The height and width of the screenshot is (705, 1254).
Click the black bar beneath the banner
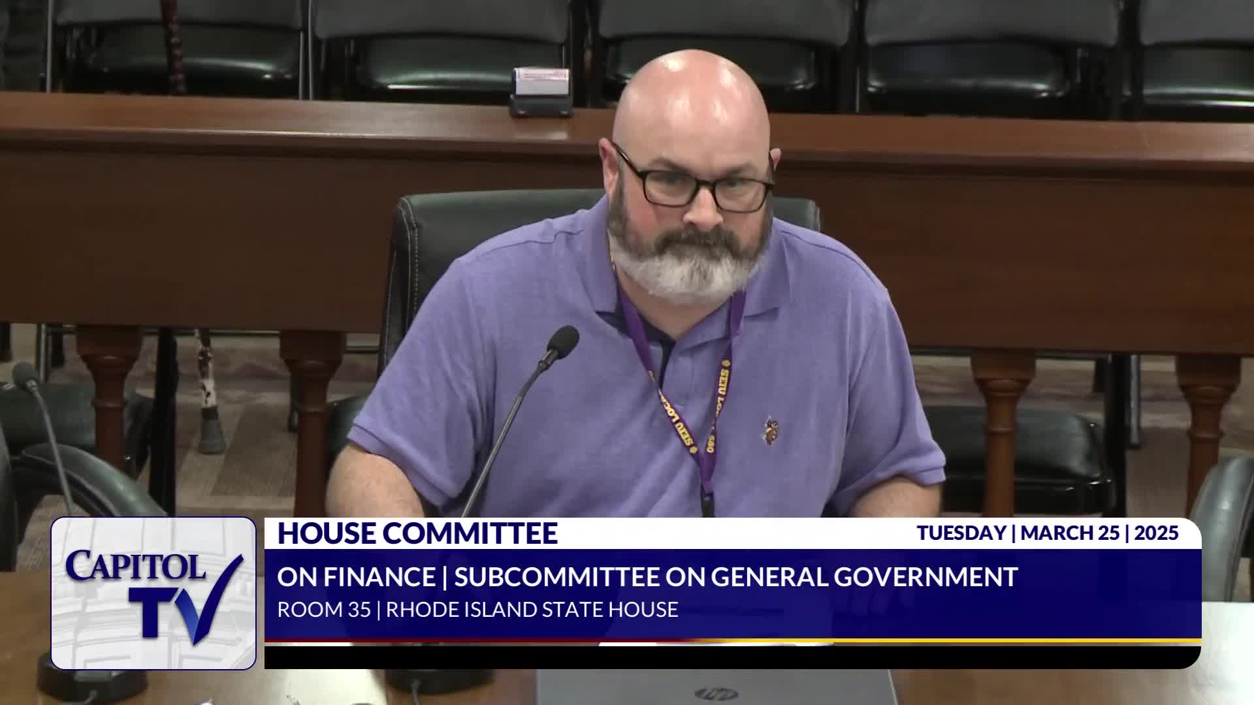pos(731,657)
